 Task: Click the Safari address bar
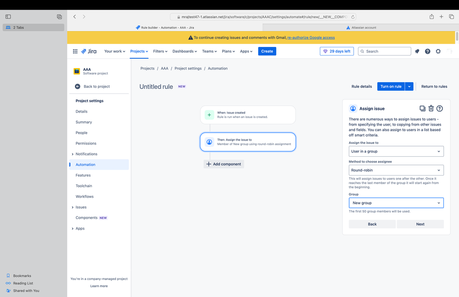[263, 17]
